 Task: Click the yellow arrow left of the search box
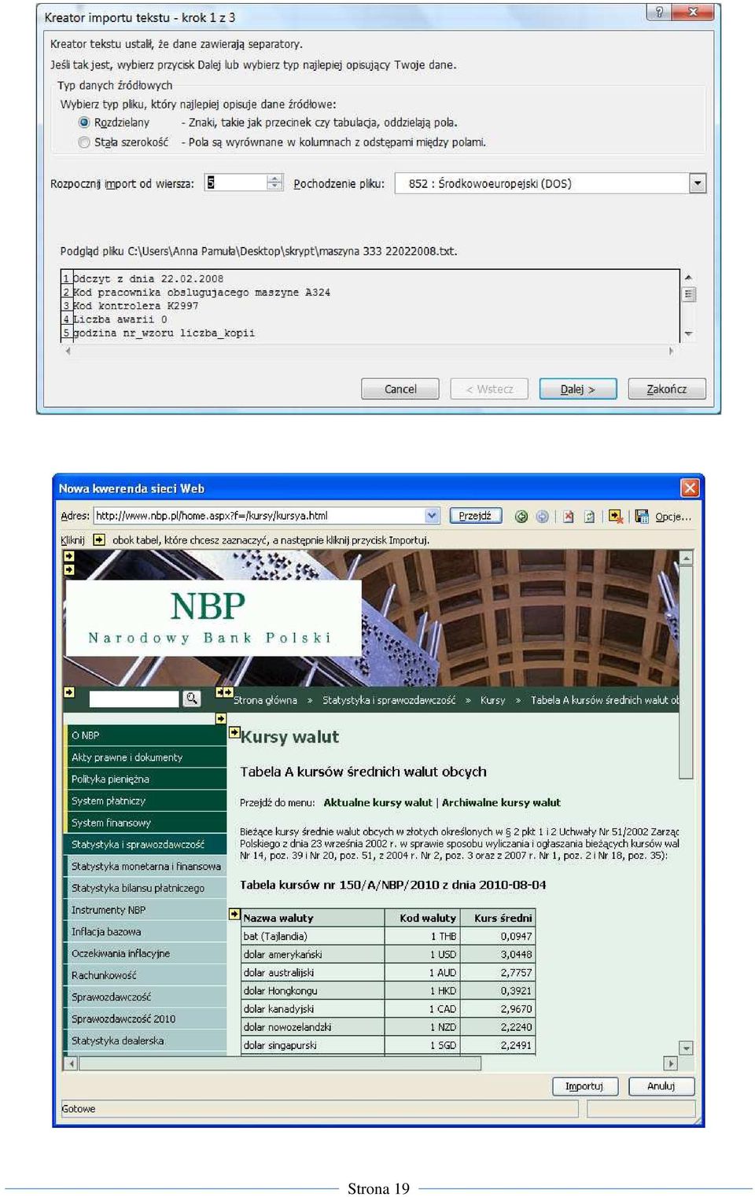pos(69,692)
